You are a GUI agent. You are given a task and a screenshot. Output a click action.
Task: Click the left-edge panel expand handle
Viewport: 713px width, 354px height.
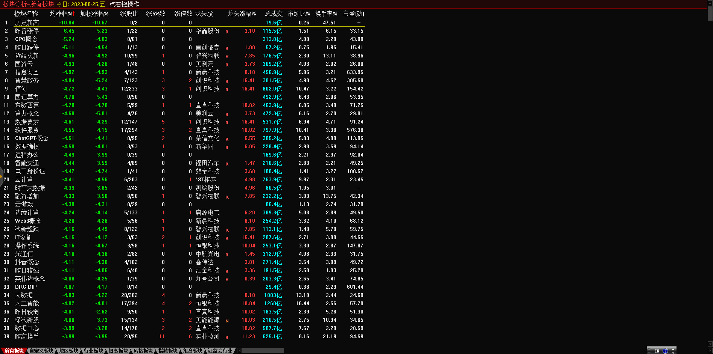pyautogui.click(x=2, y=176)
